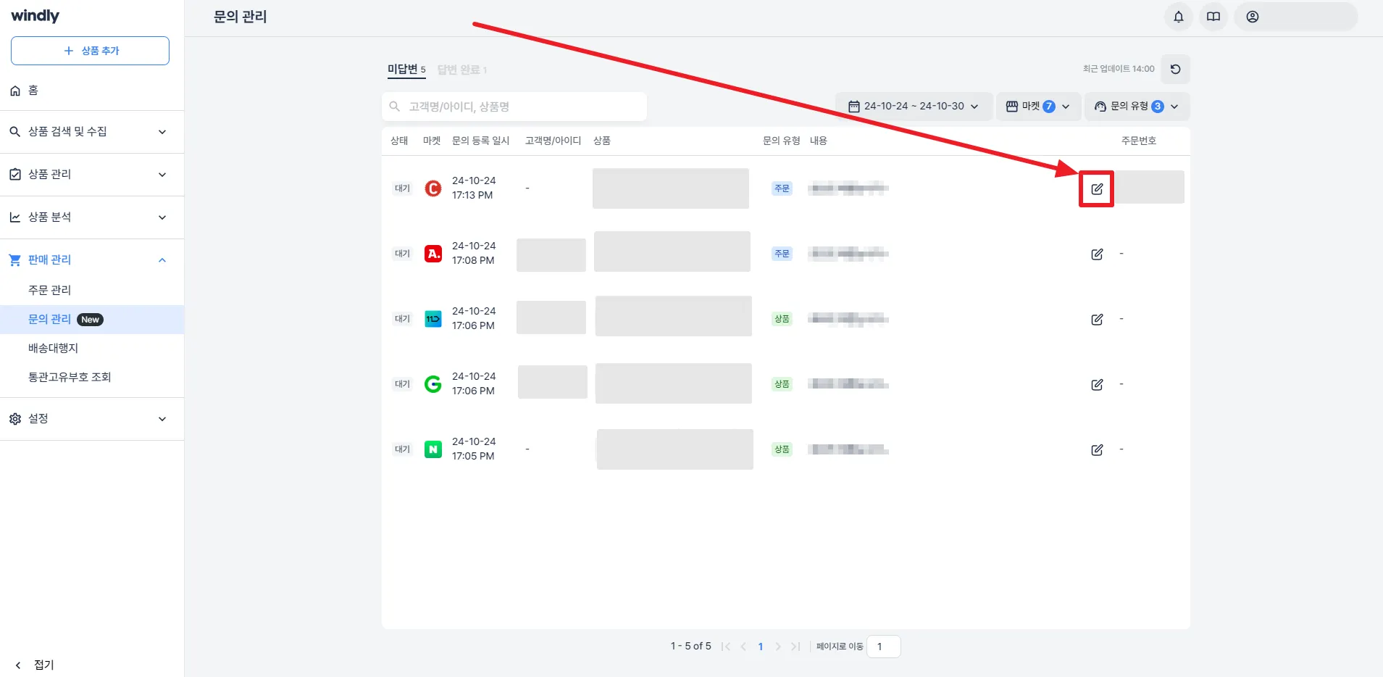Switch to the 답변 완료 tab

pos(462,70)
